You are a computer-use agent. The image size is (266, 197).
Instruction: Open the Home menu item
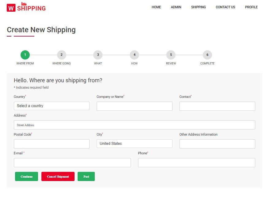click(156, 7)
